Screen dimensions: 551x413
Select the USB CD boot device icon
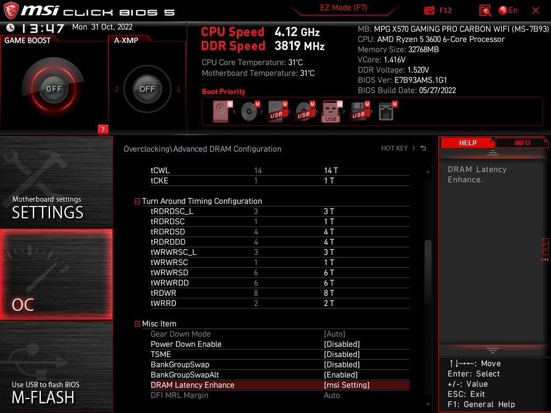click(305, 111)
